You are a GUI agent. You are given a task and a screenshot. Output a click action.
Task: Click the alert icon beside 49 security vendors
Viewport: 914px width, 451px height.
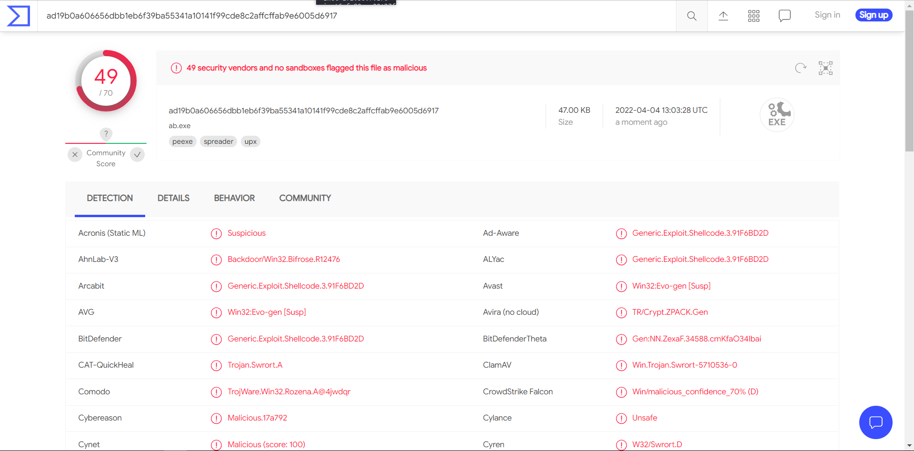[x=176, y=68]
